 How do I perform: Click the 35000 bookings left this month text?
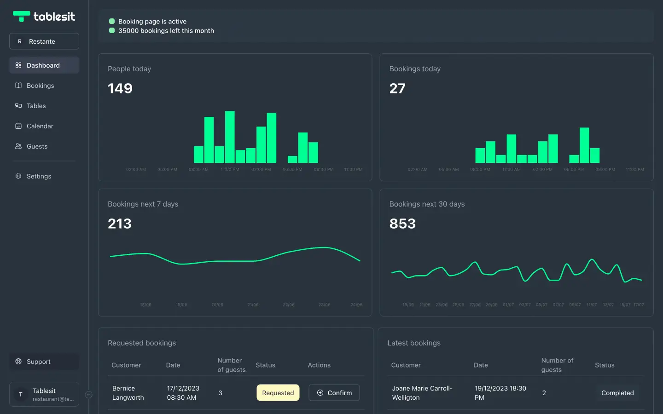click(166, 31)
